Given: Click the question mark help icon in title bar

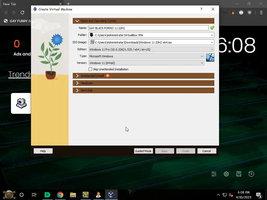Looking at the screenshot, I should 201,9.
